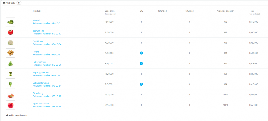Open the Tomato Red product link

[39, 31]
